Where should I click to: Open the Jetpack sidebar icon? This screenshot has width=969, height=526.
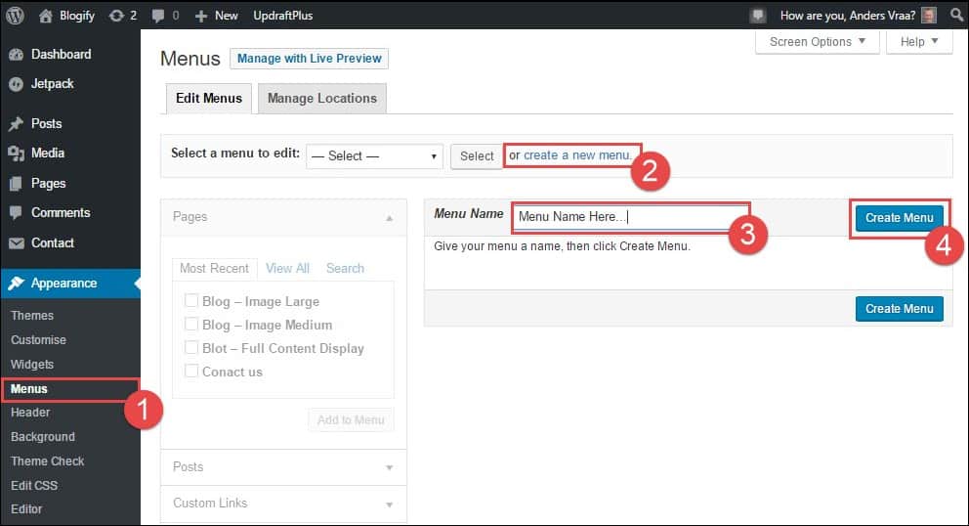(x=16, y=84)
